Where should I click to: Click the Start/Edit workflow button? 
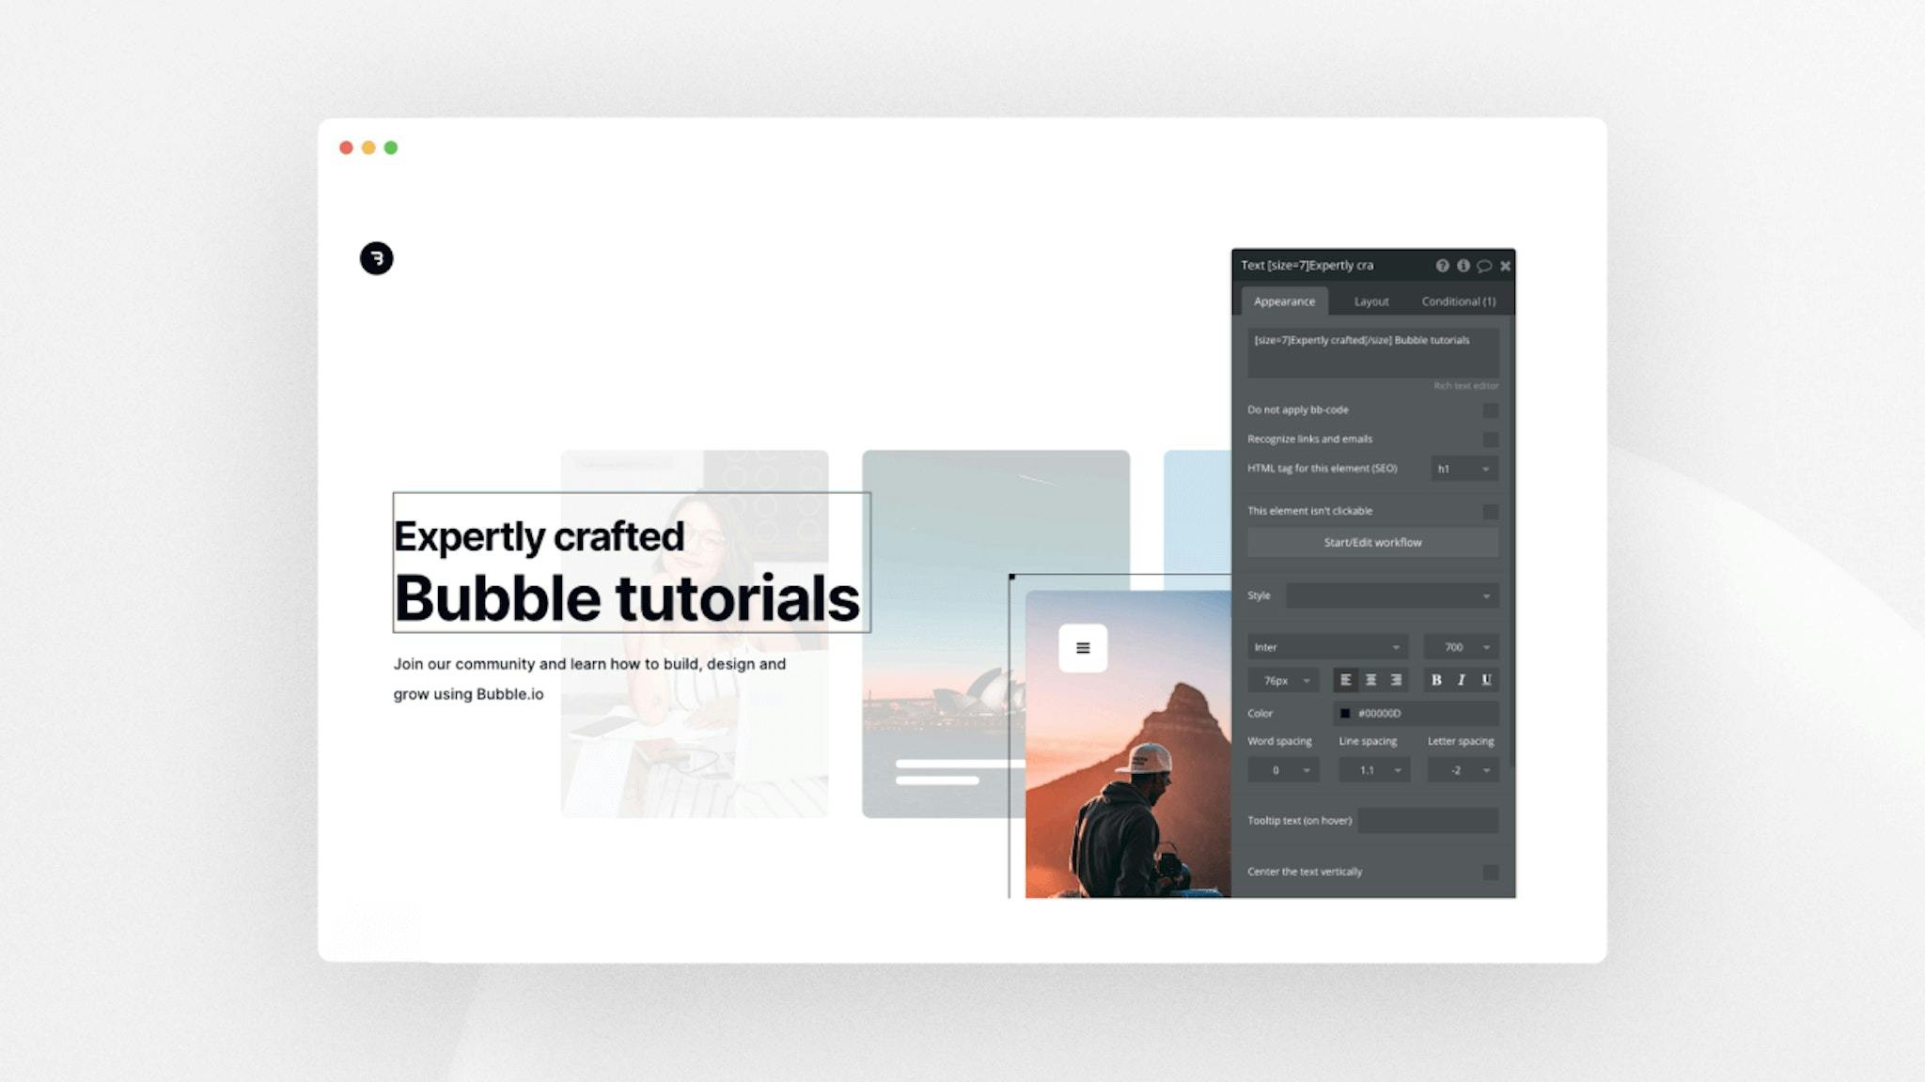1372,542
